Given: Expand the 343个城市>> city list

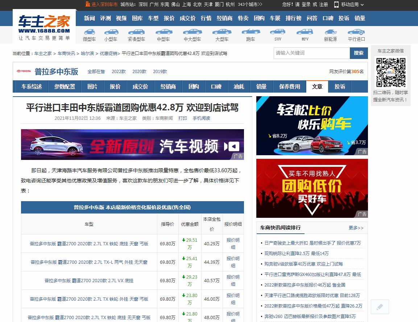Looking at the screenshot, I should coord(250,5).
